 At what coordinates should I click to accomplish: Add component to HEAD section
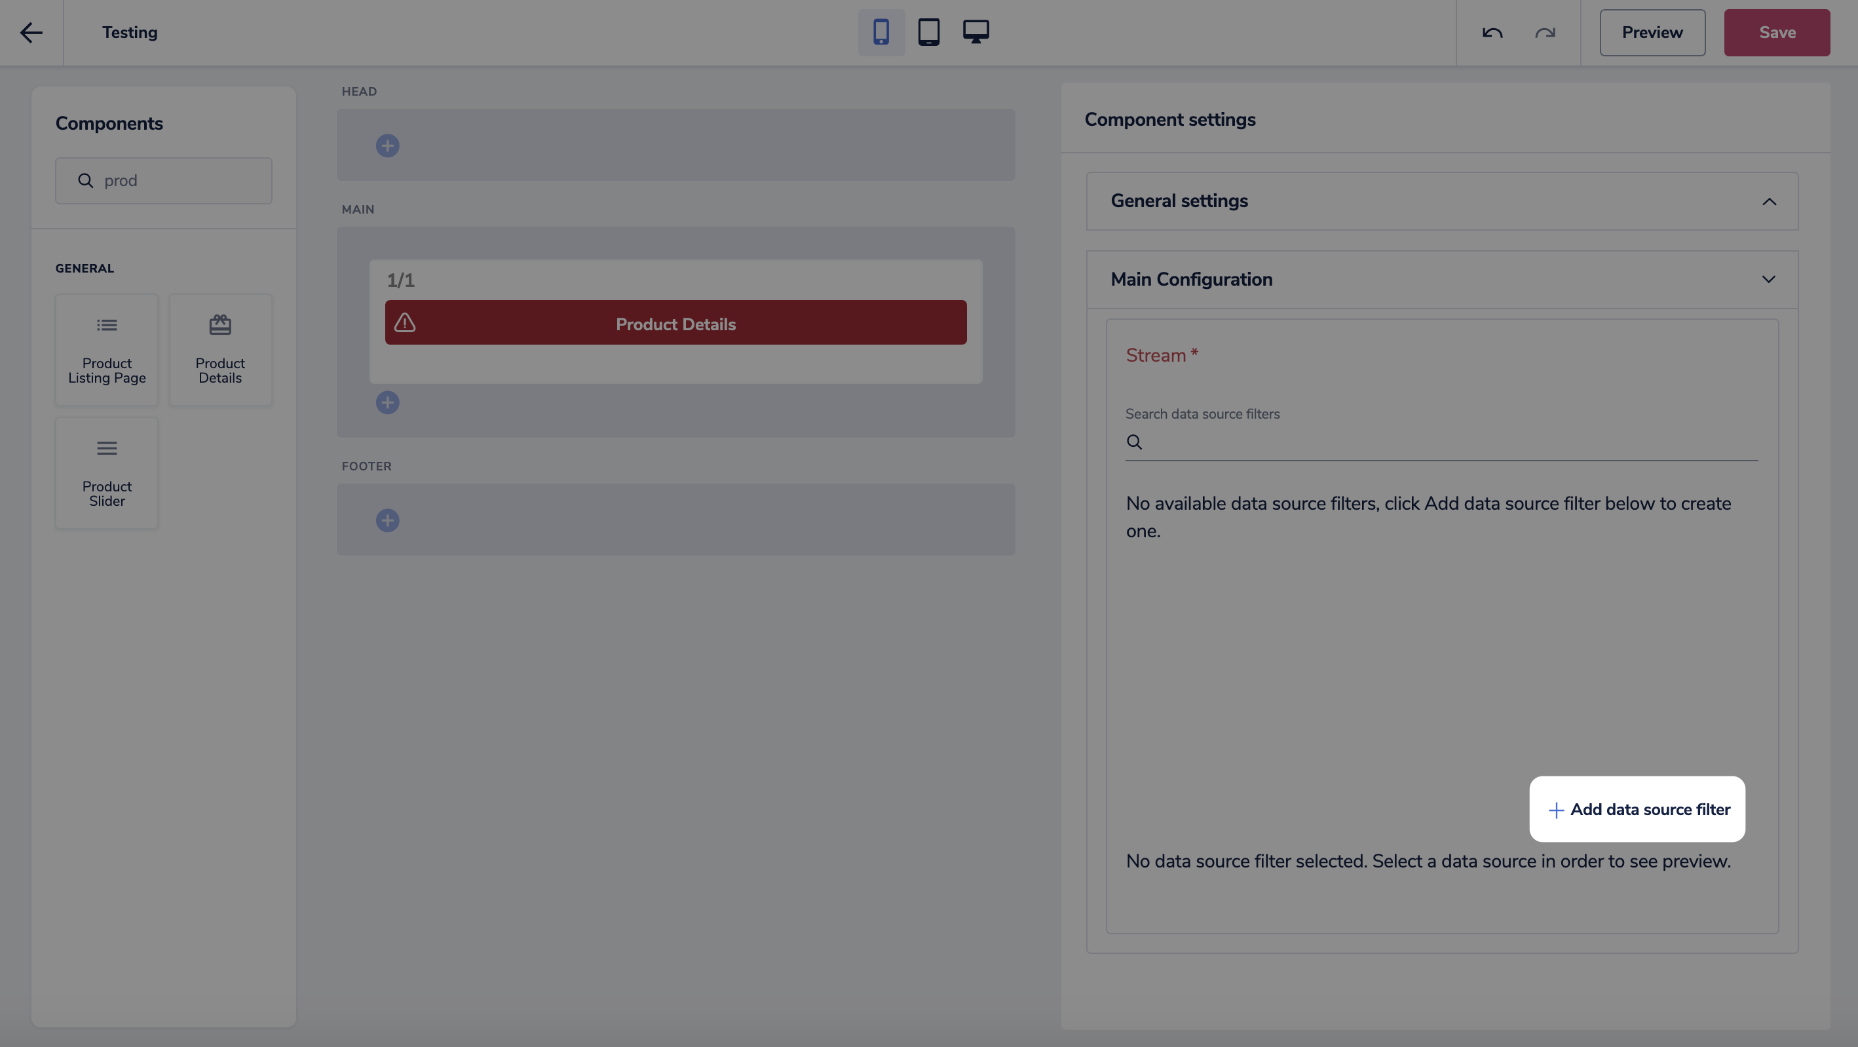click(x=387, y=145)
